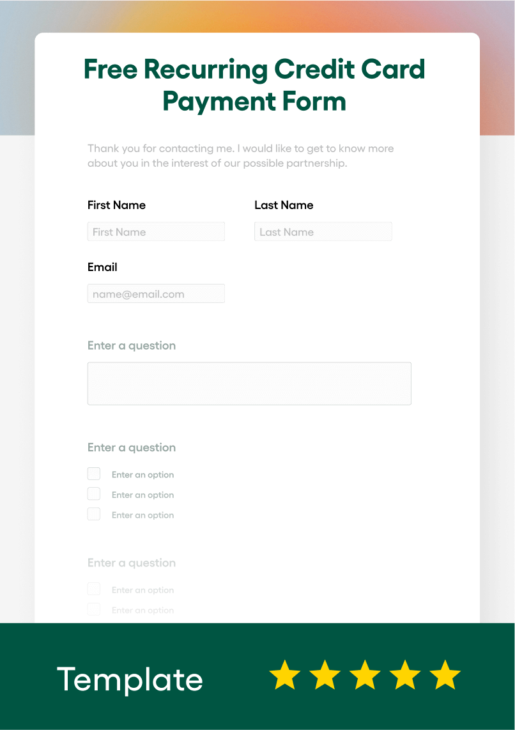This screenshot has height=730, width=515.
Task: Click the form title heading
Action: point(254,85)
